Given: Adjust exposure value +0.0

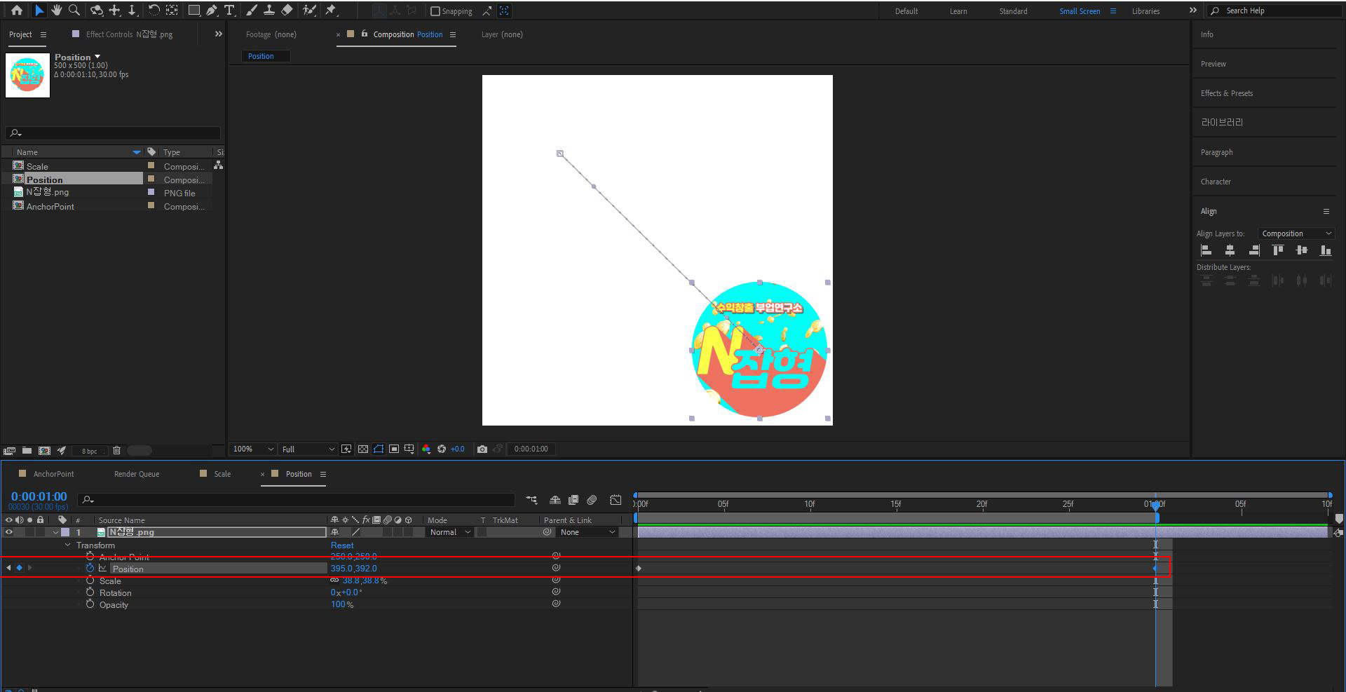Looking at the screenshot, I should click(457, 449).
